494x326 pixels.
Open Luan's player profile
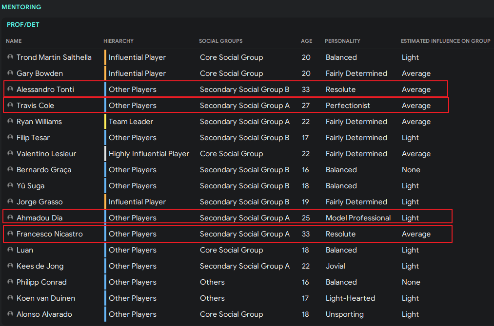(x=24, y=250)
